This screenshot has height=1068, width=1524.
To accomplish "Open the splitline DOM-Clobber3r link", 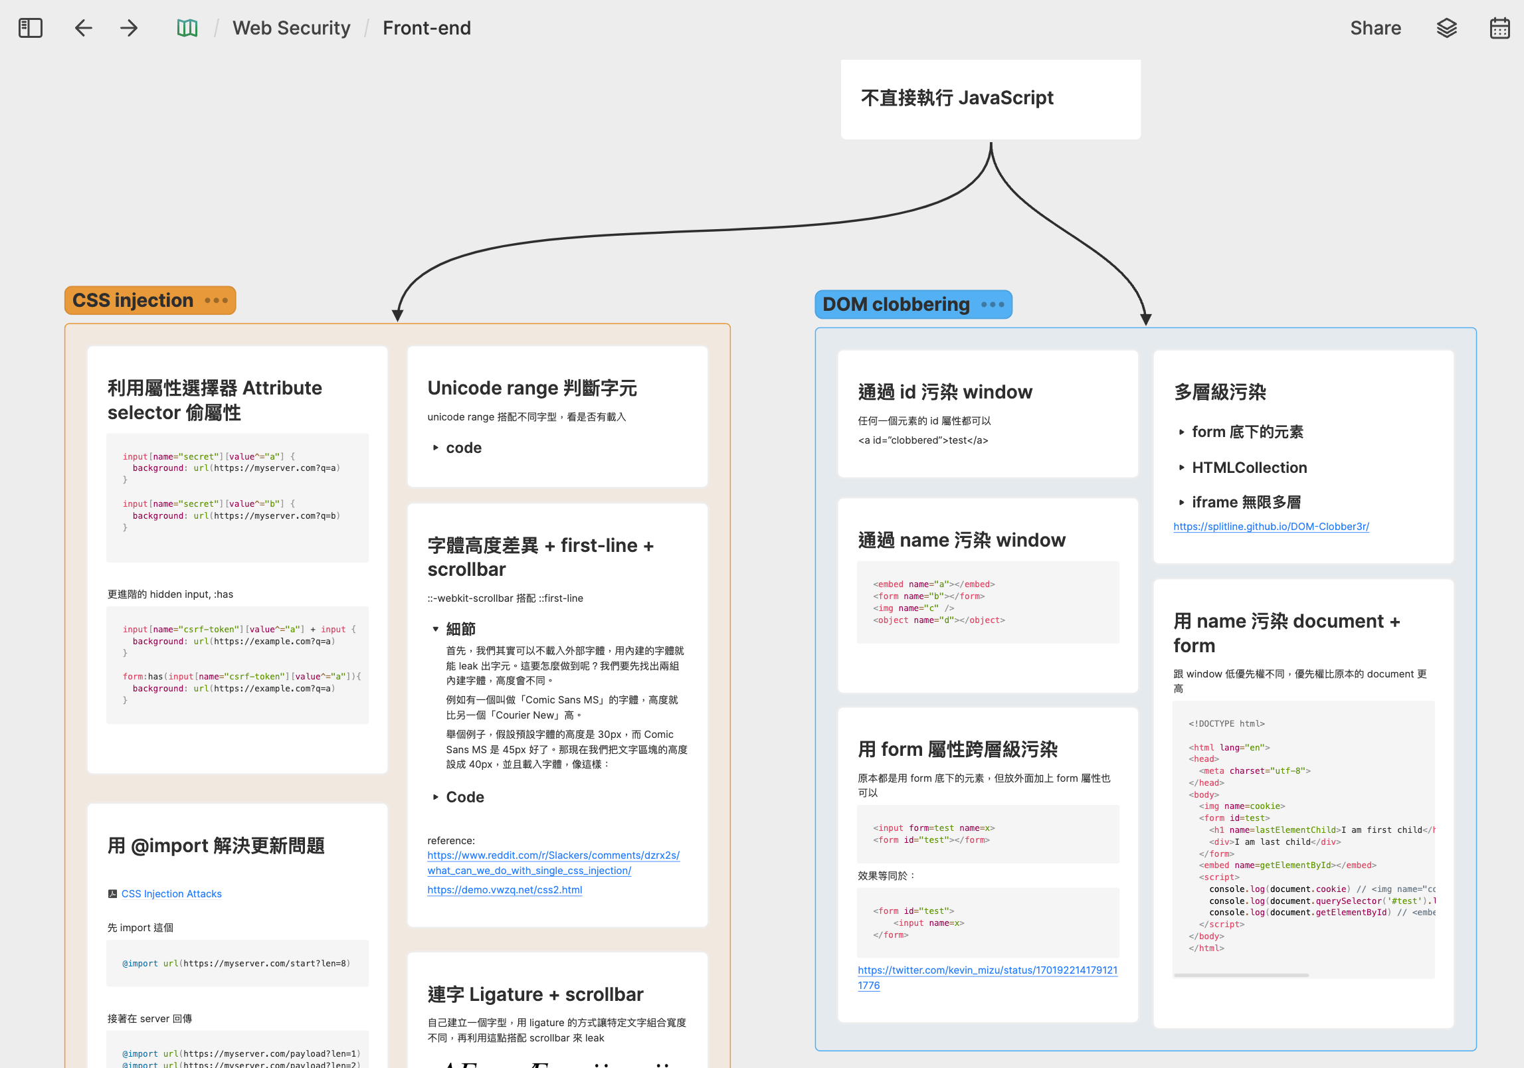I will (1271, 527).
